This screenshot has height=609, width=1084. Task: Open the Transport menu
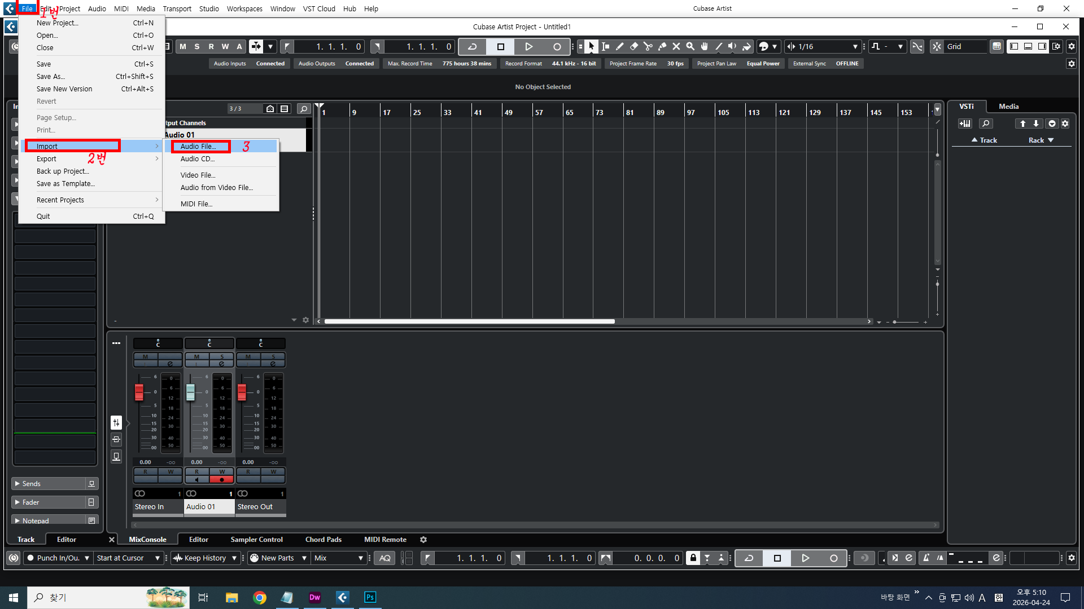pyautogui.click(x=177, y=8)
